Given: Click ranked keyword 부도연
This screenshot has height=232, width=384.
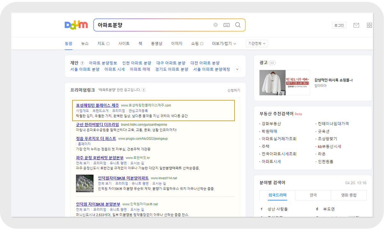Looking at the screenshot, I should 329,209.
